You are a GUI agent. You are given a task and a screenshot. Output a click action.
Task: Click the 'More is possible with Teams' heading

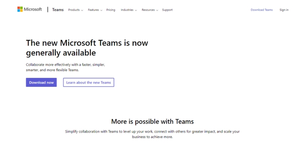152,121
